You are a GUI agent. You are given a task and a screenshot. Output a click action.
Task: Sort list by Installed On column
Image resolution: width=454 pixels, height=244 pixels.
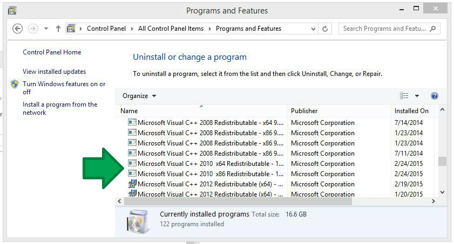[412, 111]
